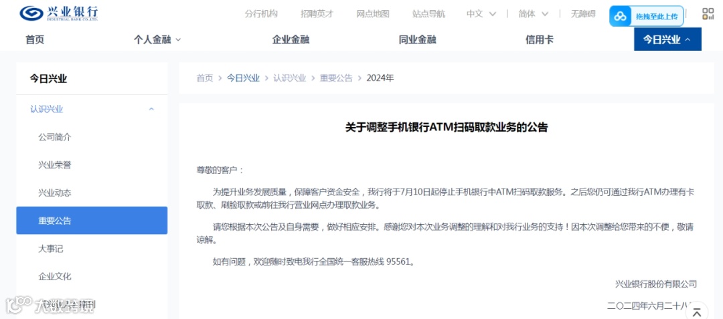
Task: Click the cloud upload icon
Action: click(x=621, y=16)
